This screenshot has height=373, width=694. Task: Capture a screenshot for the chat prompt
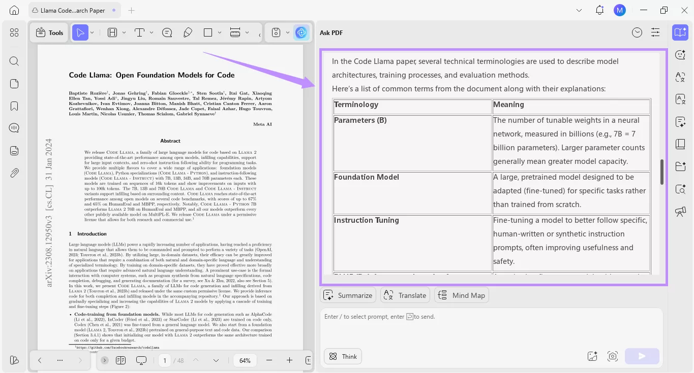(x=613, y=356)
